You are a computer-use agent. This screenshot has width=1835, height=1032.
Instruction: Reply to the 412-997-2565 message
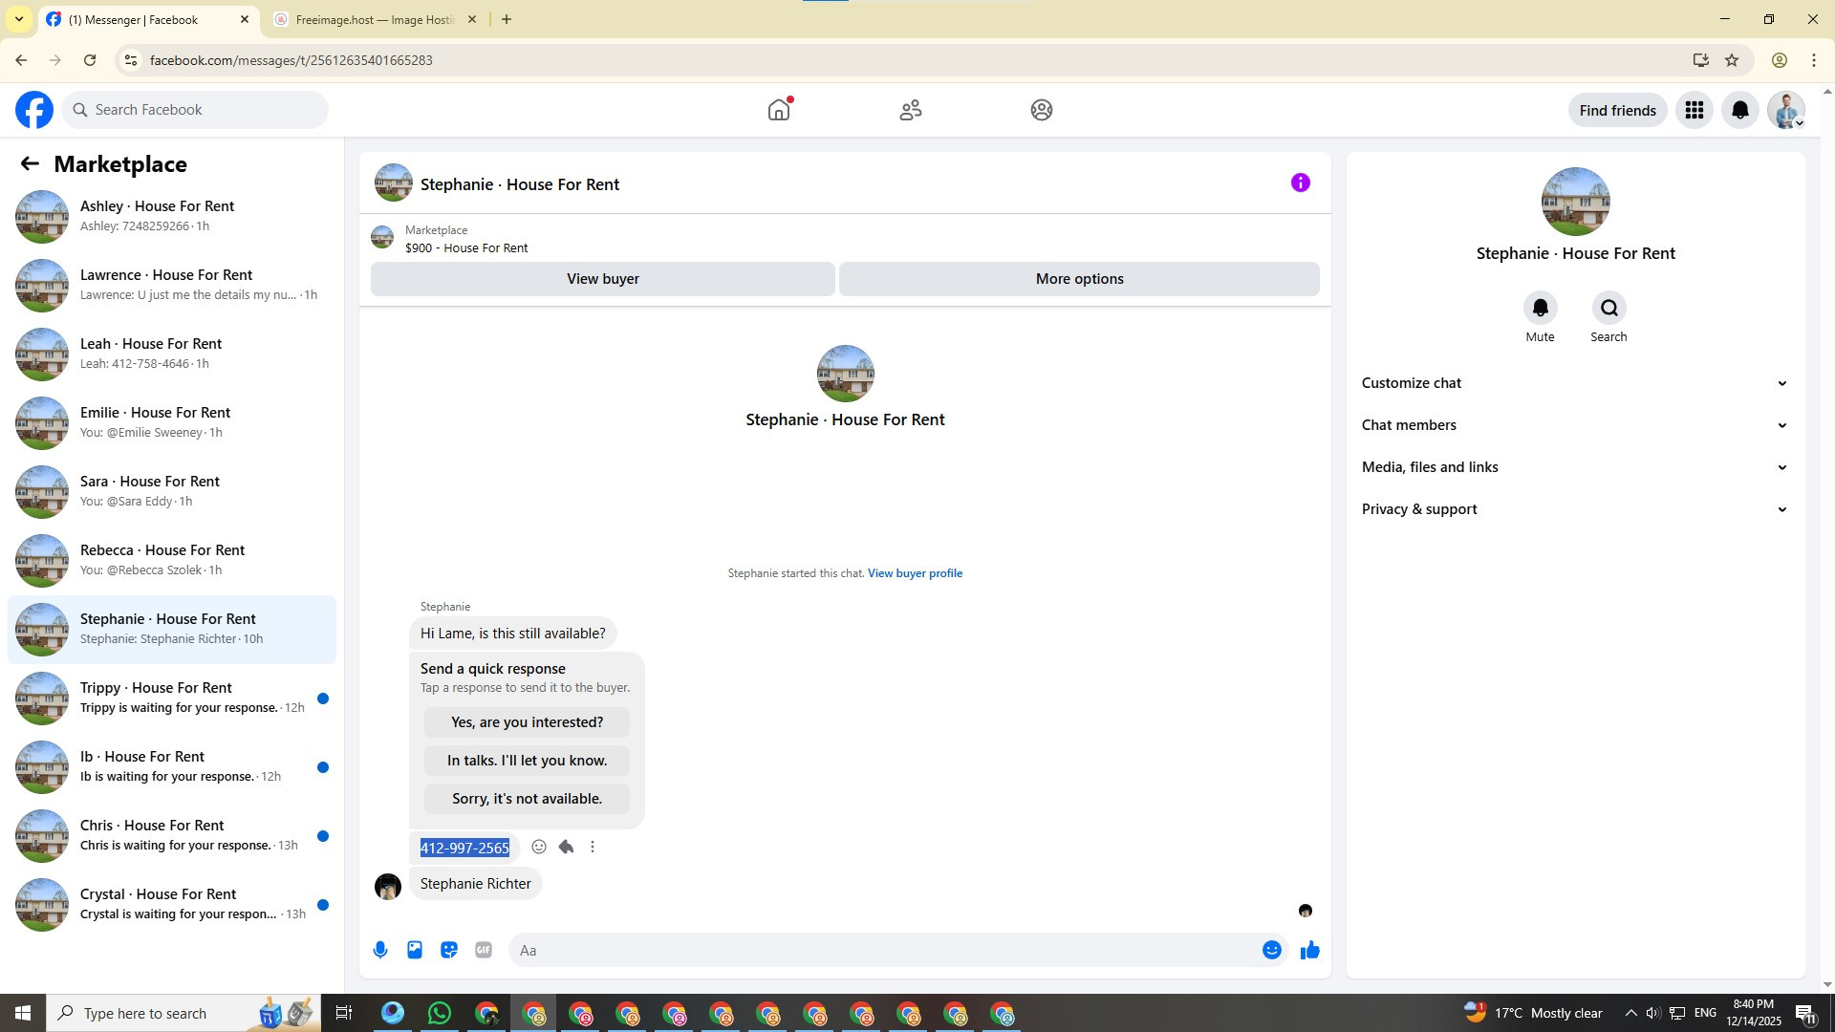[566, 847]
